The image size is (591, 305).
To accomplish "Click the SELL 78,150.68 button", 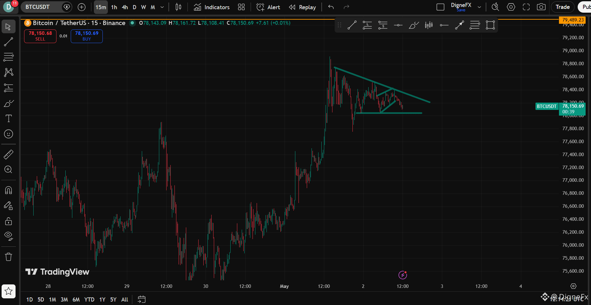I will click(40, 36).
